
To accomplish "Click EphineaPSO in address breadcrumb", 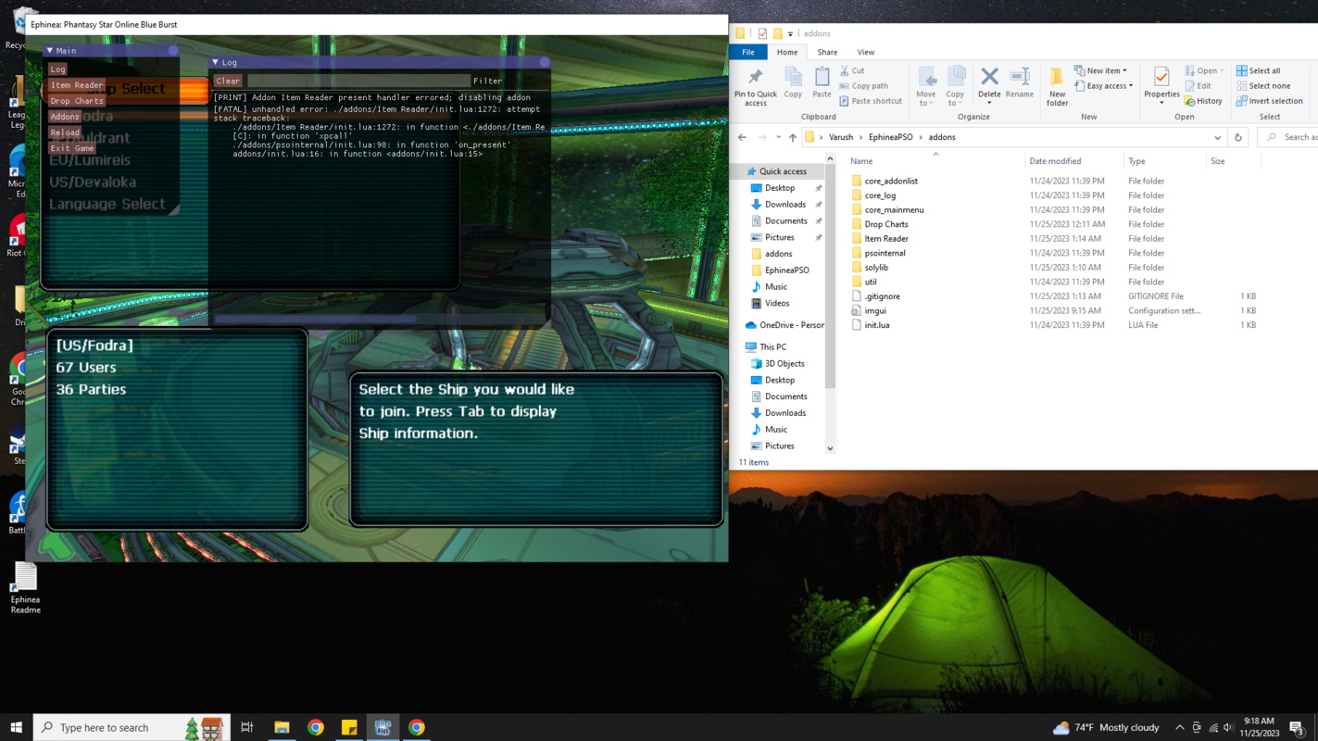I will point(890,137).
